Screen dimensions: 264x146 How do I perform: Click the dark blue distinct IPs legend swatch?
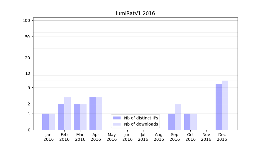(x=116, y=118)
